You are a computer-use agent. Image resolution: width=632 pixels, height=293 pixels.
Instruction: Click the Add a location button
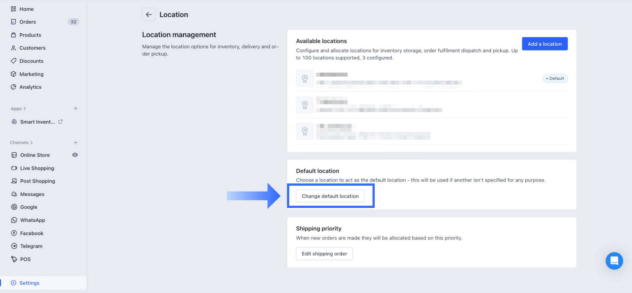pyautogui.click(x=545, y=44)
